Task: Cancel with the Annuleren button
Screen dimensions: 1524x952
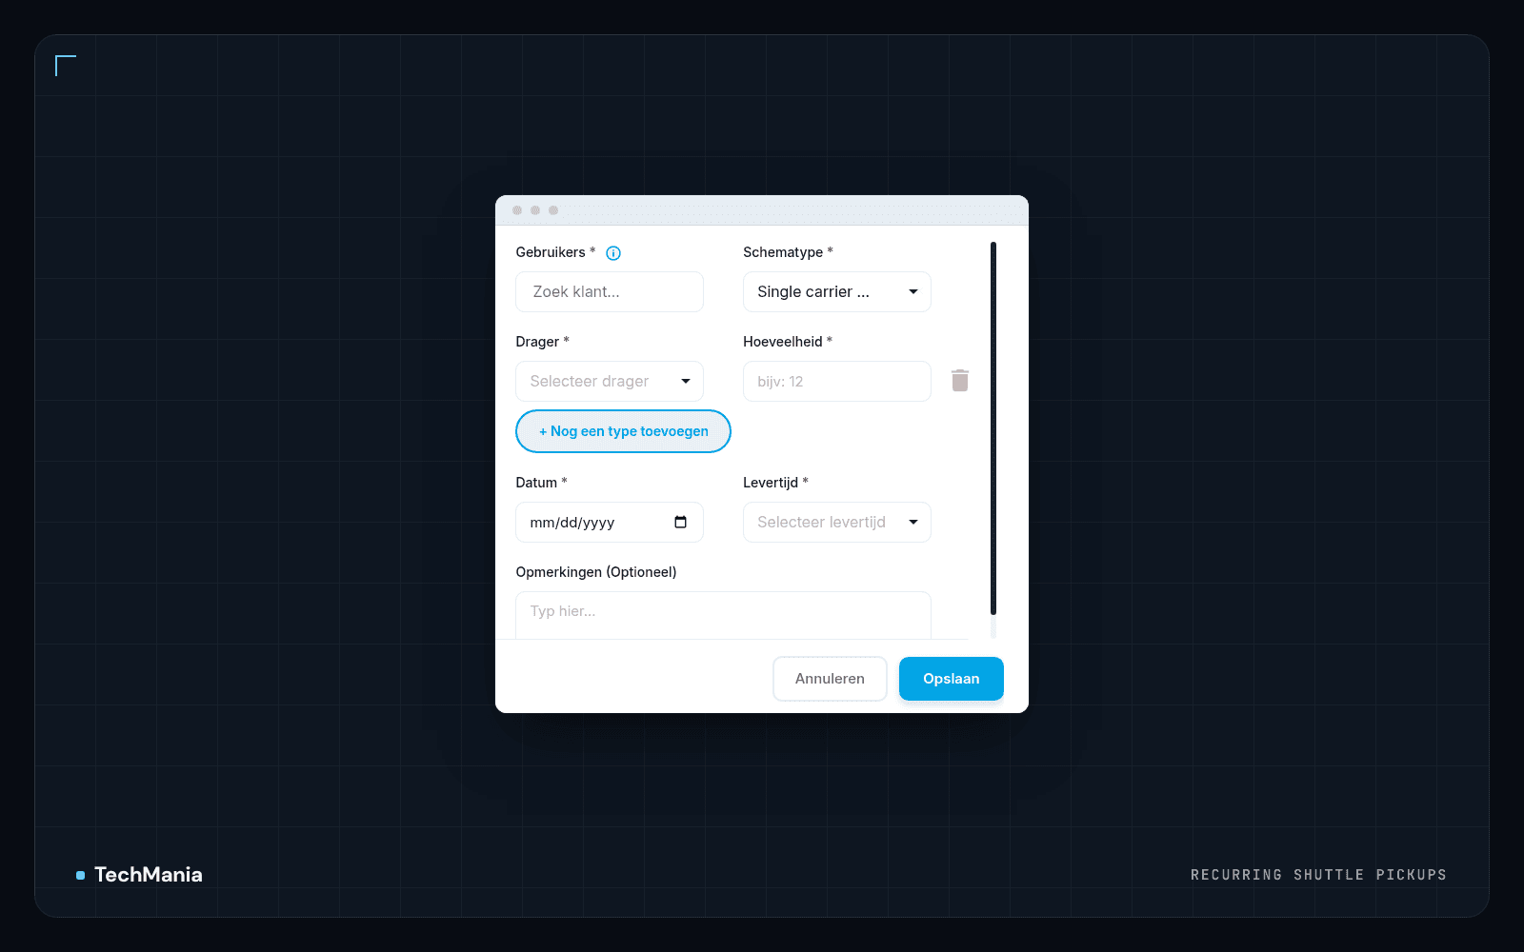Action: tap(830, 679)
